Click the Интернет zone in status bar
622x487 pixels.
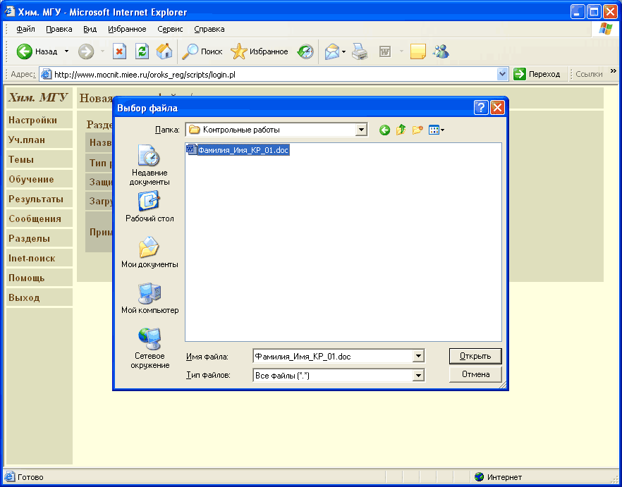click(498, 477)
